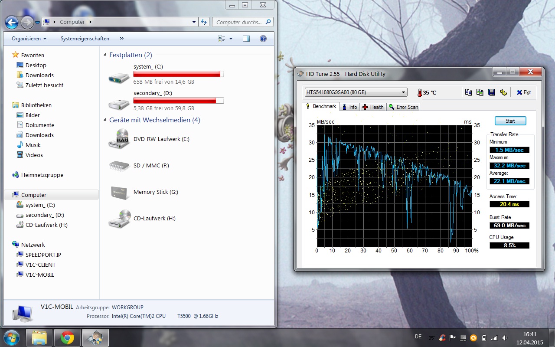Refresh the Computer folder view

[x=204, y=22]
